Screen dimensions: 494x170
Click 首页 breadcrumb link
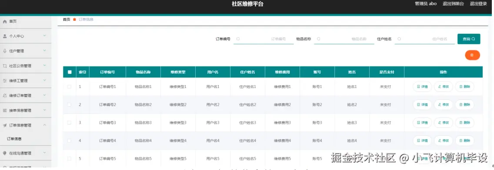click(67, 20)
